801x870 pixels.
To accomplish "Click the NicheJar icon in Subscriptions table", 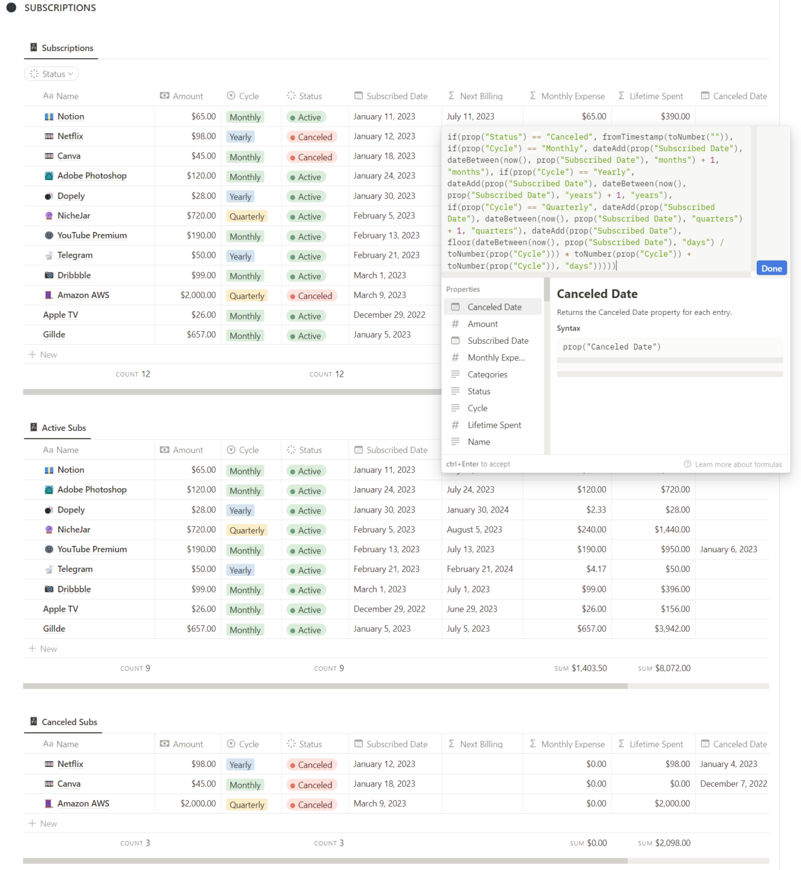I will click(x=49, y=216).
